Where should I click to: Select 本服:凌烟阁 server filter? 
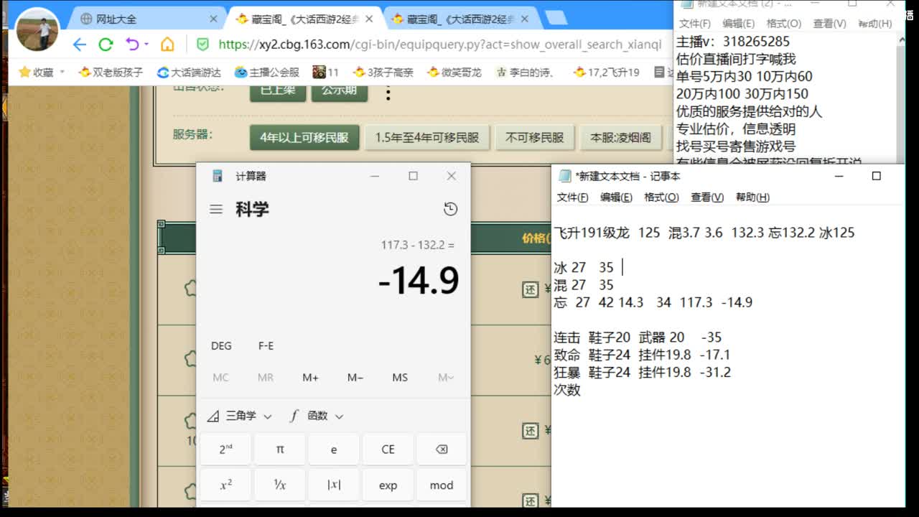click(620, 137)
